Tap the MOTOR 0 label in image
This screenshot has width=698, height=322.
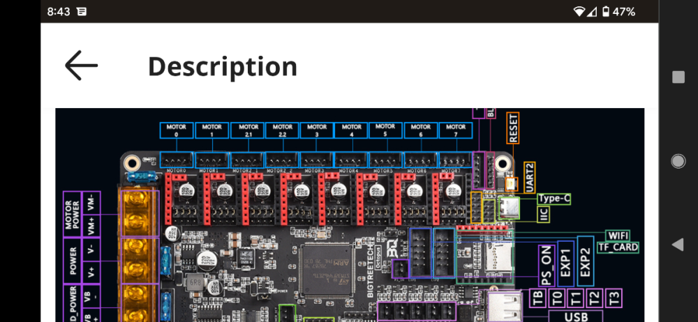(x=177, y=130)
